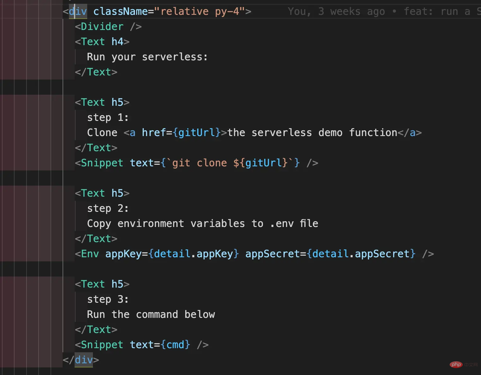Click the "Run your serverless:" text line
This screenshot has height=375, width=481.
(147, 57)
